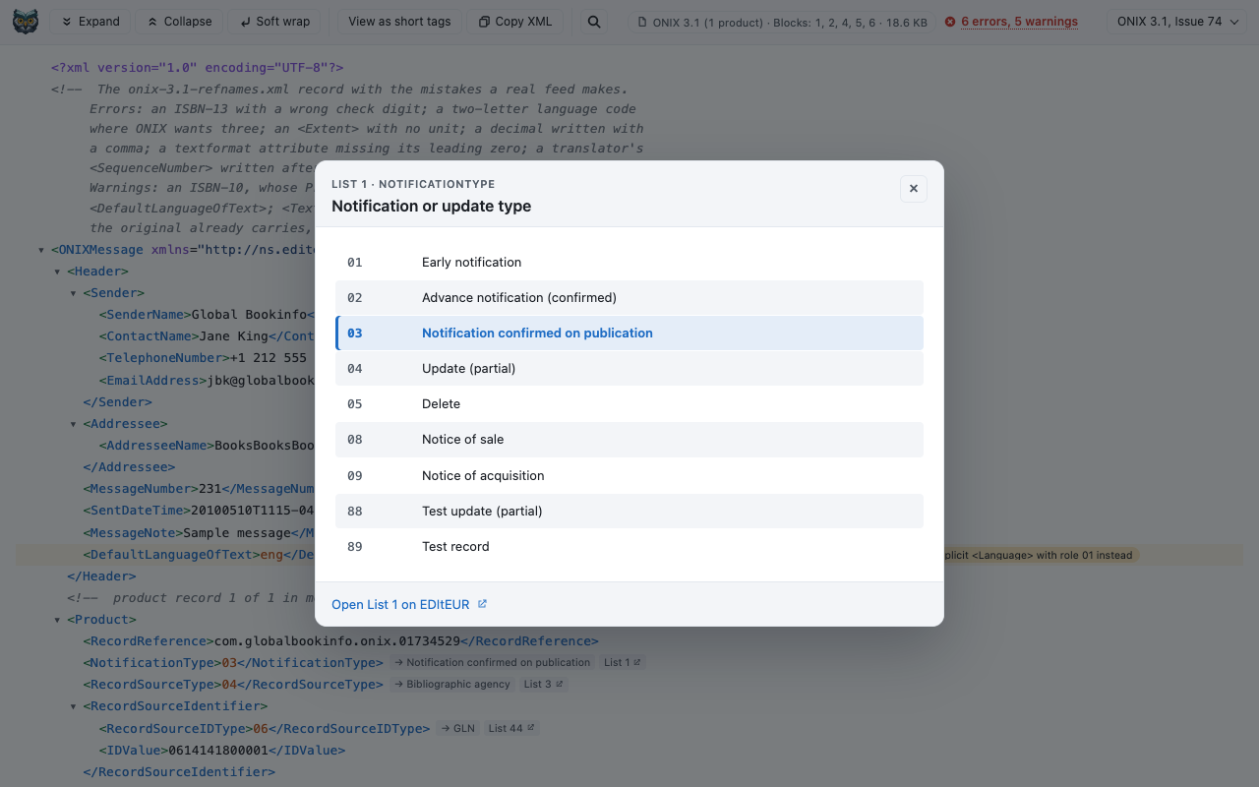
Task: Select 03 Notification confirmed on publication
Action: 629,333
